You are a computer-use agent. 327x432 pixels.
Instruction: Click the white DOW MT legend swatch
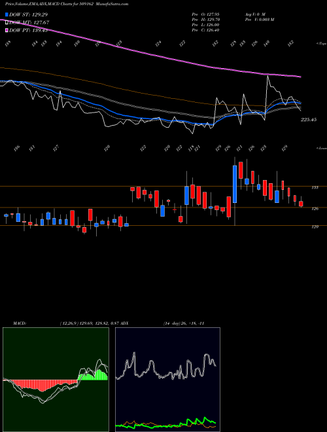coord(7,22)
